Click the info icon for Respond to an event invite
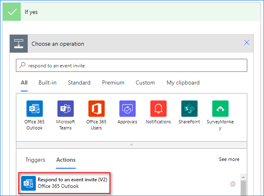Screen dimensions: 264x196 pyautogui.click(x=233, y=184)
